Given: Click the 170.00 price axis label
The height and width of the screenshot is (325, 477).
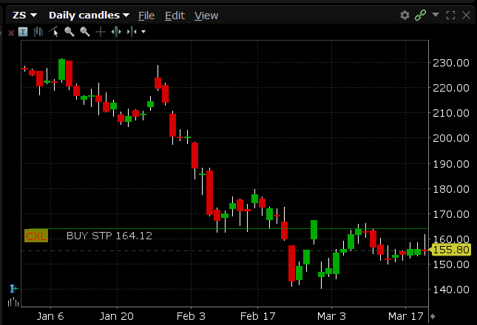Looking at the screenshot, I should tap(451, 214).
